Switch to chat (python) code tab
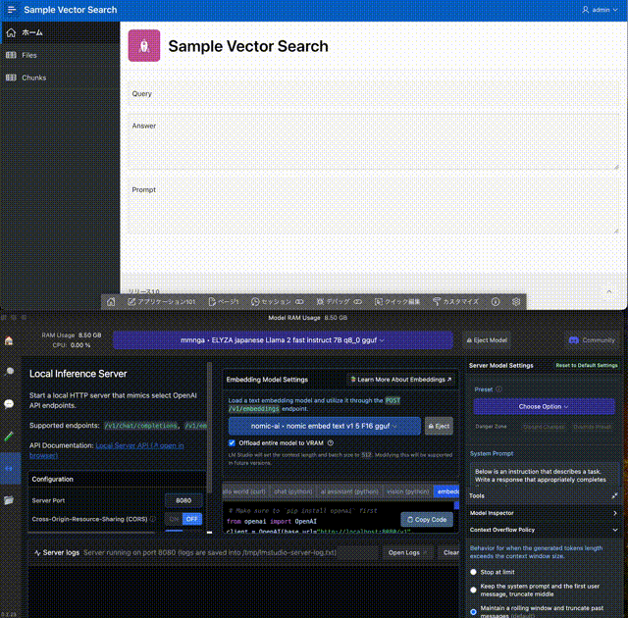Screen dimensions: 628x618 292,491
